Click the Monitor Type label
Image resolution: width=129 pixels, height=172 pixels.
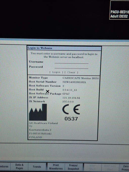pyautogui.click(x=38, y=78)
